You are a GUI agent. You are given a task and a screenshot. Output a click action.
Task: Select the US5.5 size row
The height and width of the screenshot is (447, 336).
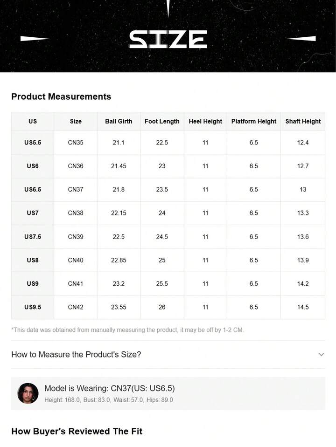33,143
